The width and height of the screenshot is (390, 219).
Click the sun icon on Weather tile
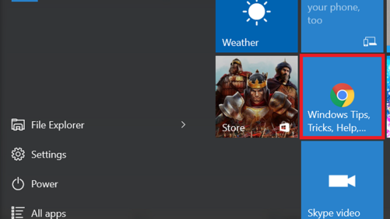256,12
